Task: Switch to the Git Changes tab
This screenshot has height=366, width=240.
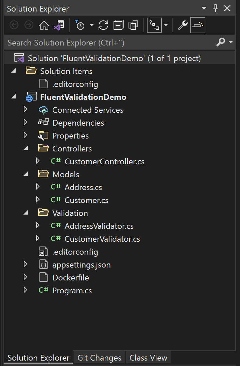Action: click(99, 357)
